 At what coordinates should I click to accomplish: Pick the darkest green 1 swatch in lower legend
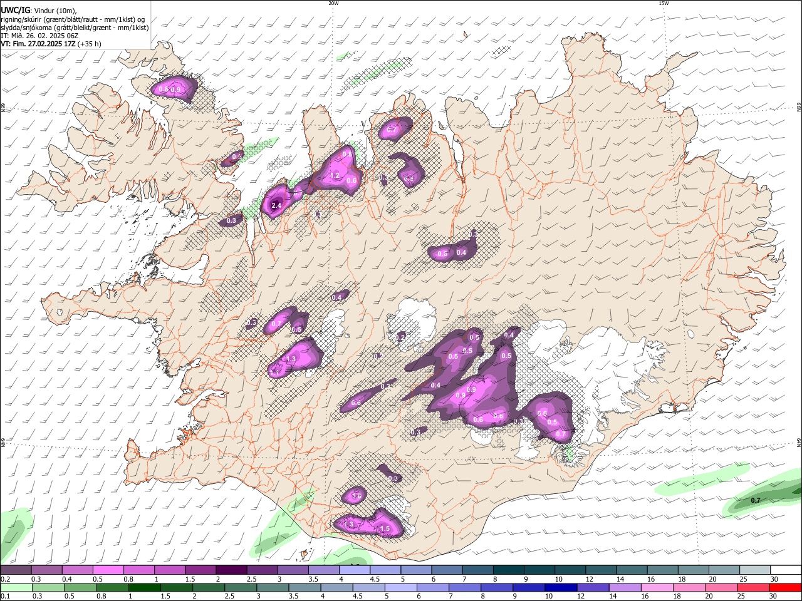pyautogui.click(x=144, y=588)
